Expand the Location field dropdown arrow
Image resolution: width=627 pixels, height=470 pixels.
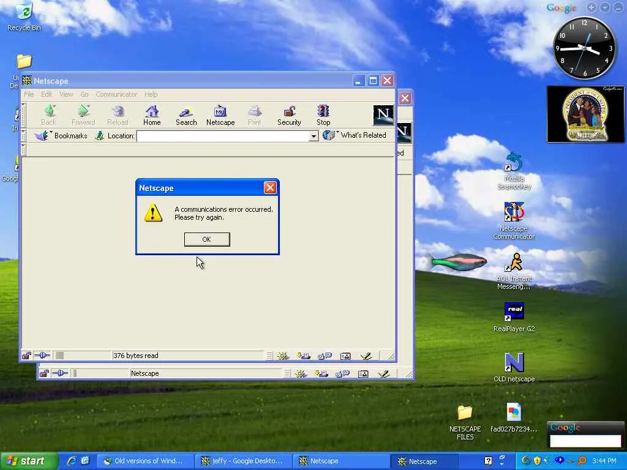click(314, 136)
